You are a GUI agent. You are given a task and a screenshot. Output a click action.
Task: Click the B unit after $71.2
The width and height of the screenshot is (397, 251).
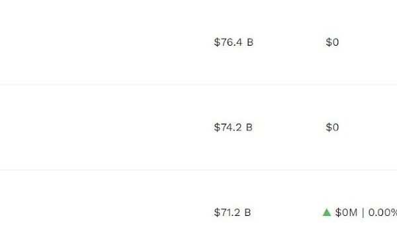(x=247, y=213)
